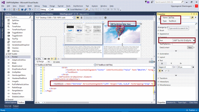Toggle Italic formatting button in Properties
Image resolution: width=199 pixels, height=112 pixels.
coord(166,71)
